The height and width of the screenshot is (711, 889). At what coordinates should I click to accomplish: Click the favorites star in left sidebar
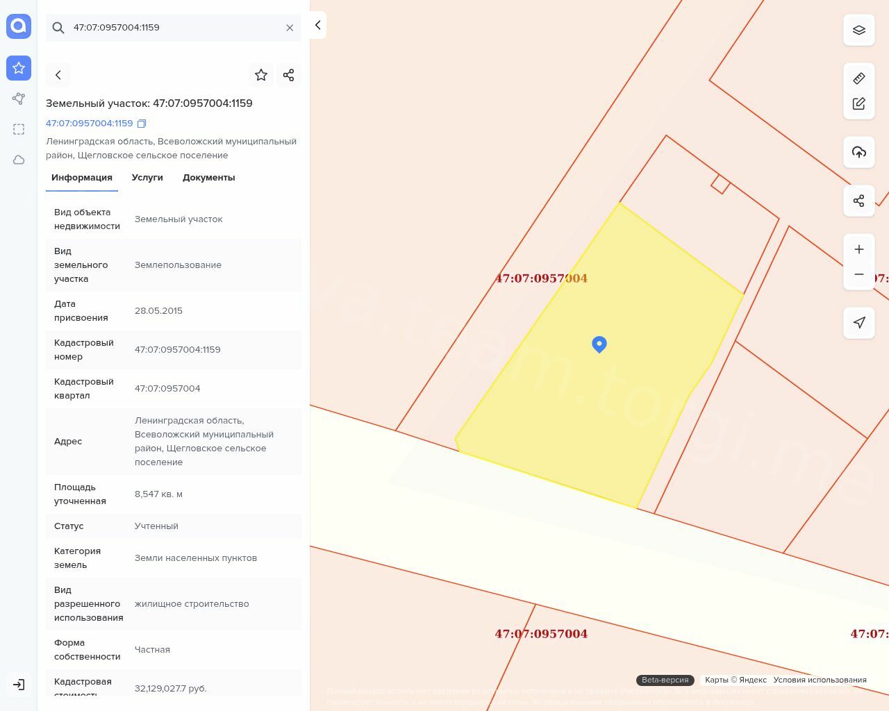click(19, 68)
